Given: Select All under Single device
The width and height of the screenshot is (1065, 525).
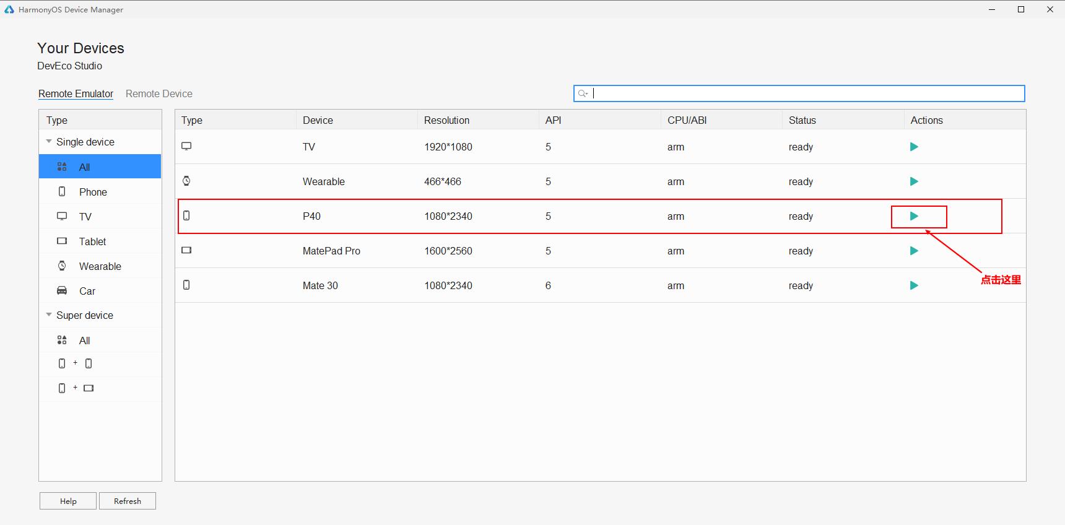Looking at the screenshot, I should tap(100, 167).
